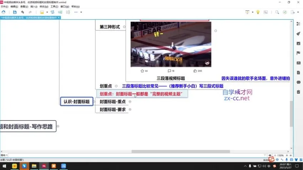Export the mind map file
This screenshot has width=303, height=170.
tap(293, 12)
